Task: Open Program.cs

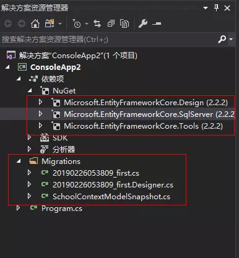Action: click(62, 209)
